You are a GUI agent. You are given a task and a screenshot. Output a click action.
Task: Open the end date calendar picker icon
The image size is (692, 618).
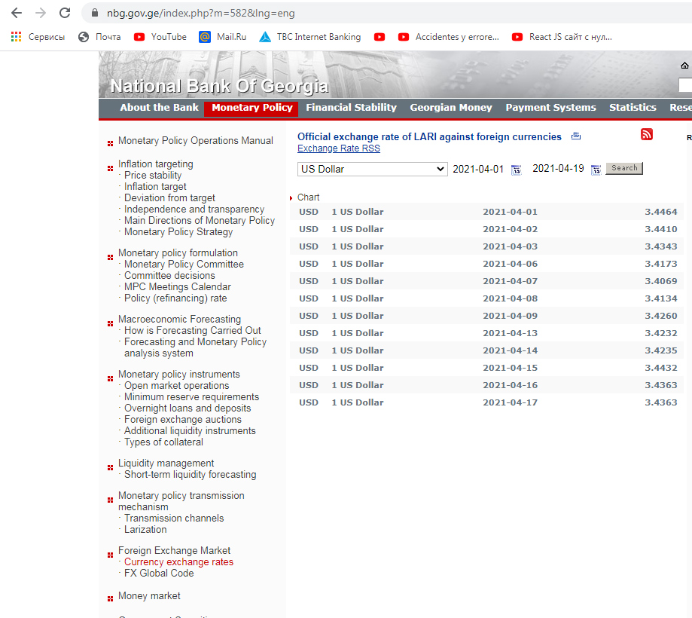point(596,170)
